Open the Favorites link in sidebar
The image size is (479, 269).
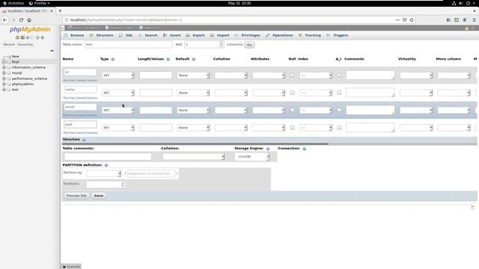25,45
